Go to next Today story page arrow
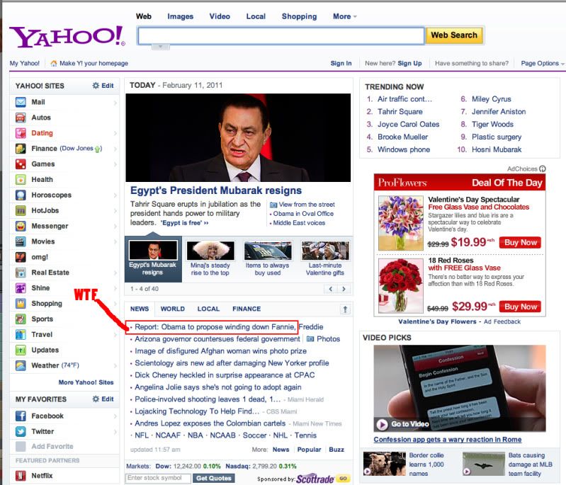The height and width of the screenshot is (485, 566). tap(344, 289)
